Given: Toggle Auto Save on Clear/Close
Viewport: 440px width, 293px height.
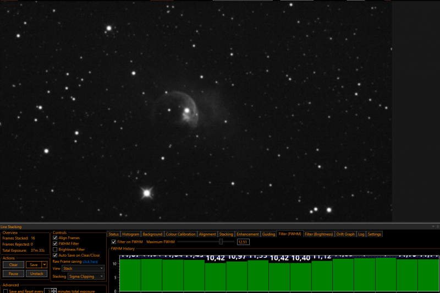Looking at the screenshot, I should coord(55,256).
